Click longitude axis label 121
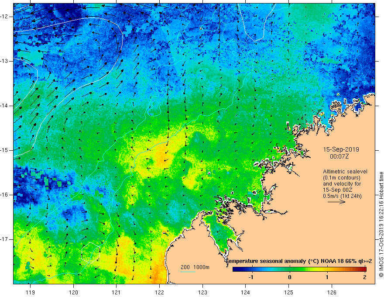 tap(117, 292)
